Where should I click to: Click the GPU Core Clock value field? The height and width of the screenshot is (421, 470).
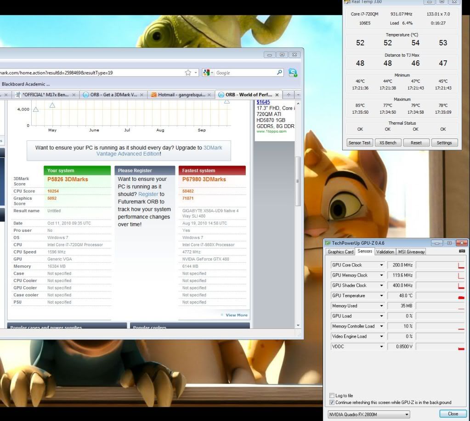(400, 265)
